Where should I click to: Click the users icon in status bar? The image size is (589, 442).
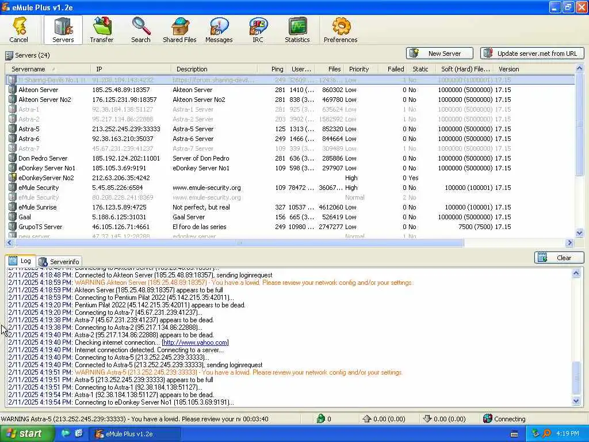pyautogui.click(x=320, y=419)
